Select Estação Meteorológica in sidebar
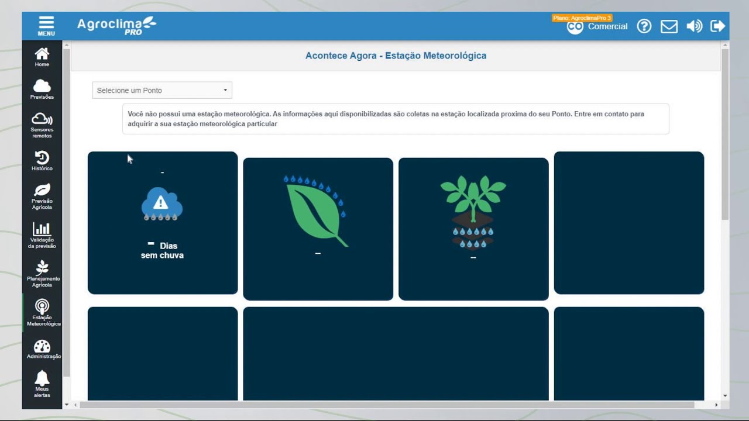The width and height of the screenshot is (749, 421). [x=42, y=313]
